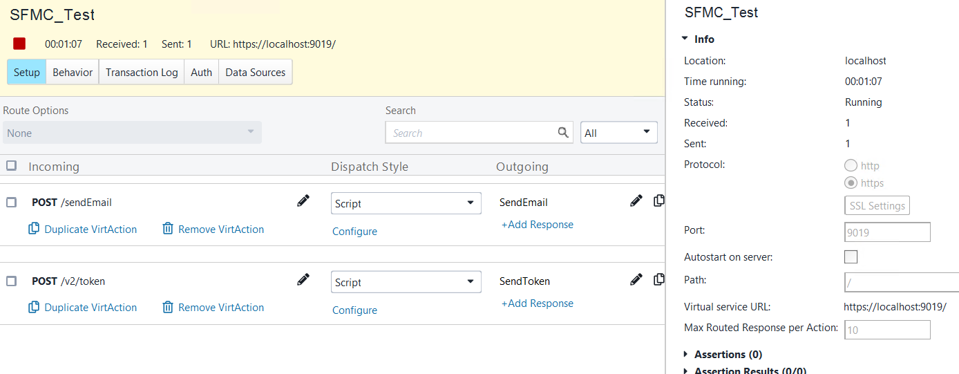Open the All search filter dropdown
The width and height of the screenshot is (959, 374).
[x=619, y=132]
